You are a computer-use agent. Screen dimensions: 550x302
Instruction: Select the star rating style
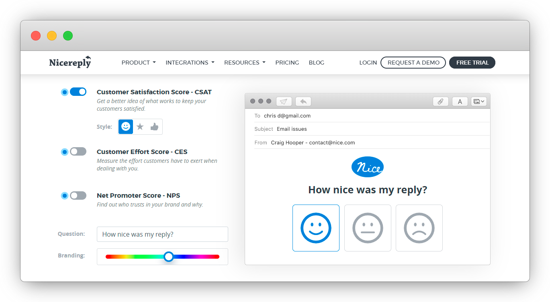[140, 127]
